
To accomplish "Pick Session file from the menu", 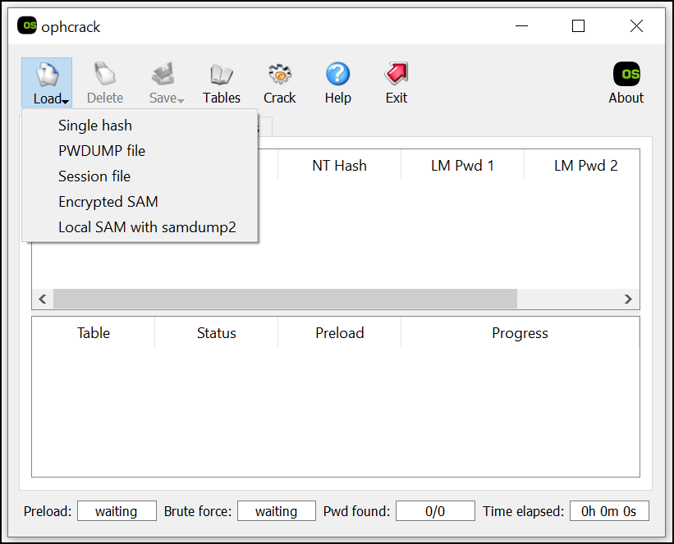I will (x=140, y=176).
